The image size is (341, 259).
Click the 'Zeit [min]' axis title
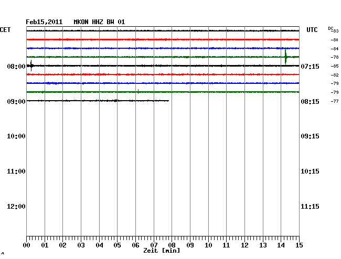(x=162, y=251)
